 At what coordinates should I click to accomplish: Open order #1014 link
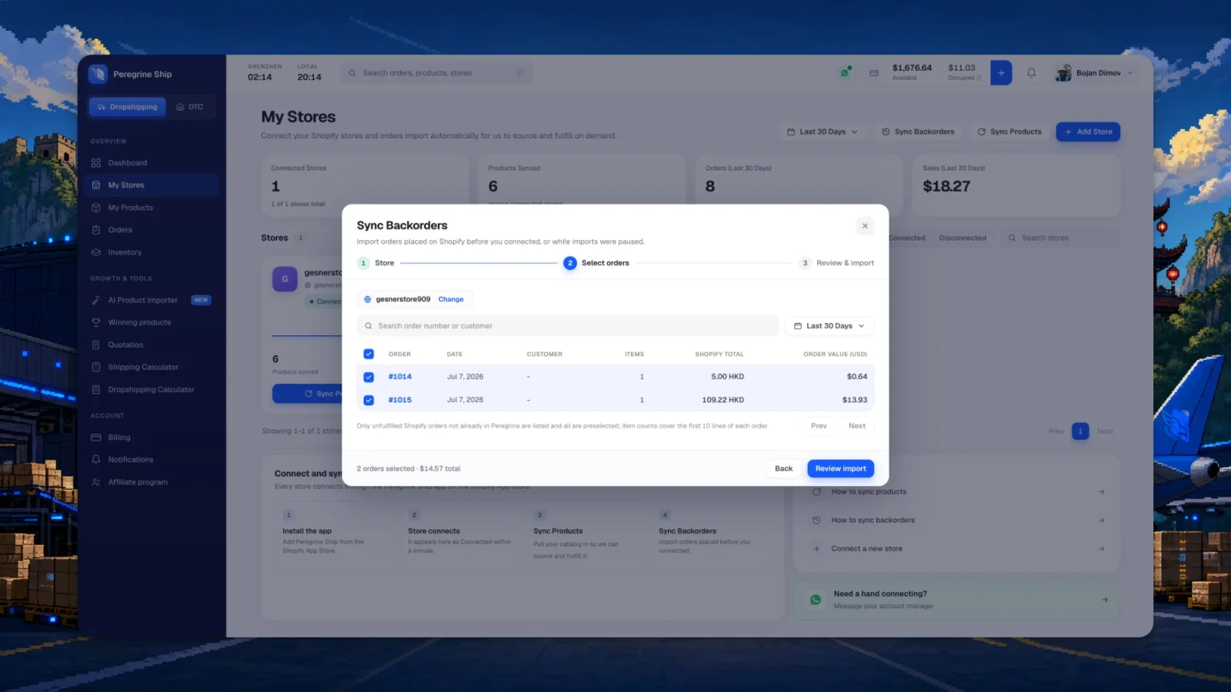(x=400, y=377)
